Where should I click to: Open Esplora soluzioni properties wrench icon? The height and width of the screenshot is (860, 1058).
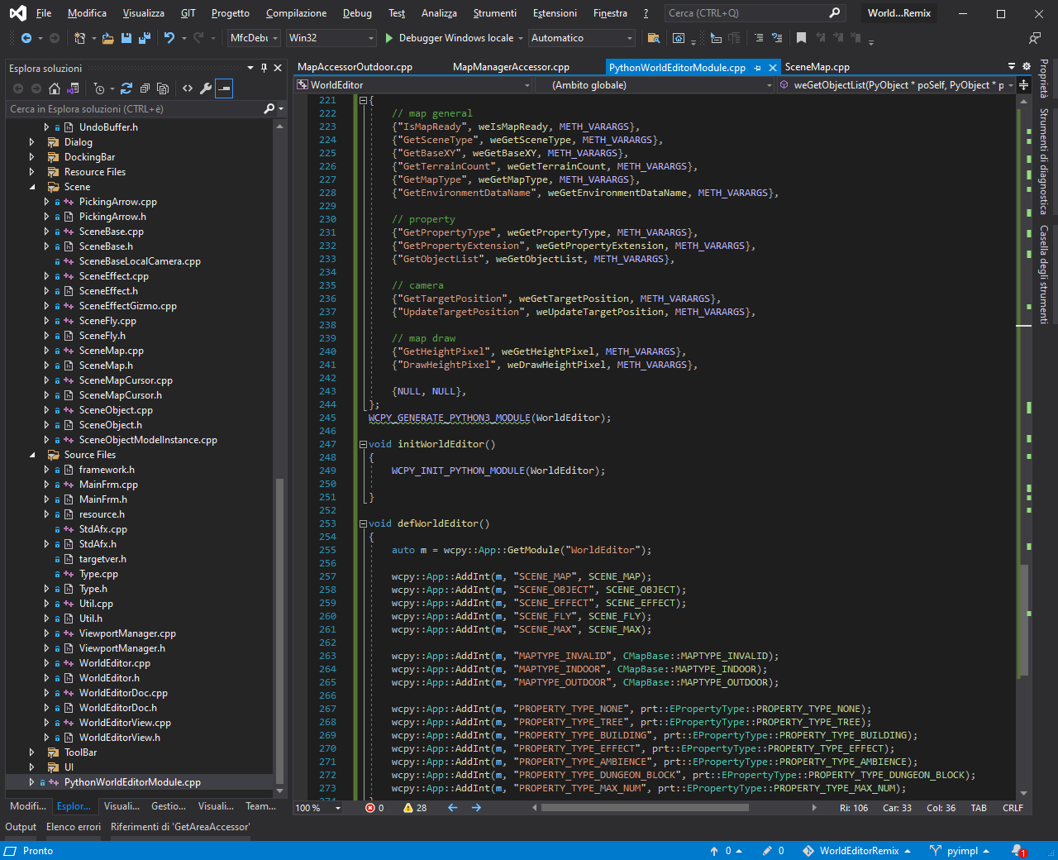click(206, 88)
